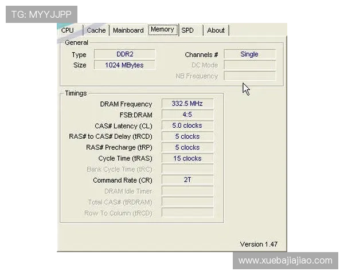Click the Type field showing DDR2
The width and height of the screenshot is (344, 275).
124,54
